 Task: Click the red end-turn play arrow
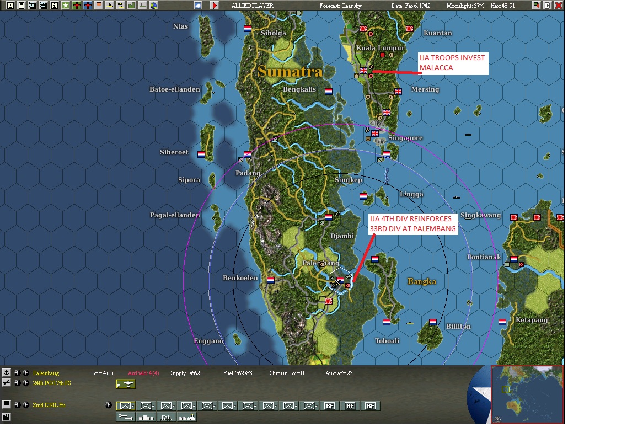[x=215, y=5]
